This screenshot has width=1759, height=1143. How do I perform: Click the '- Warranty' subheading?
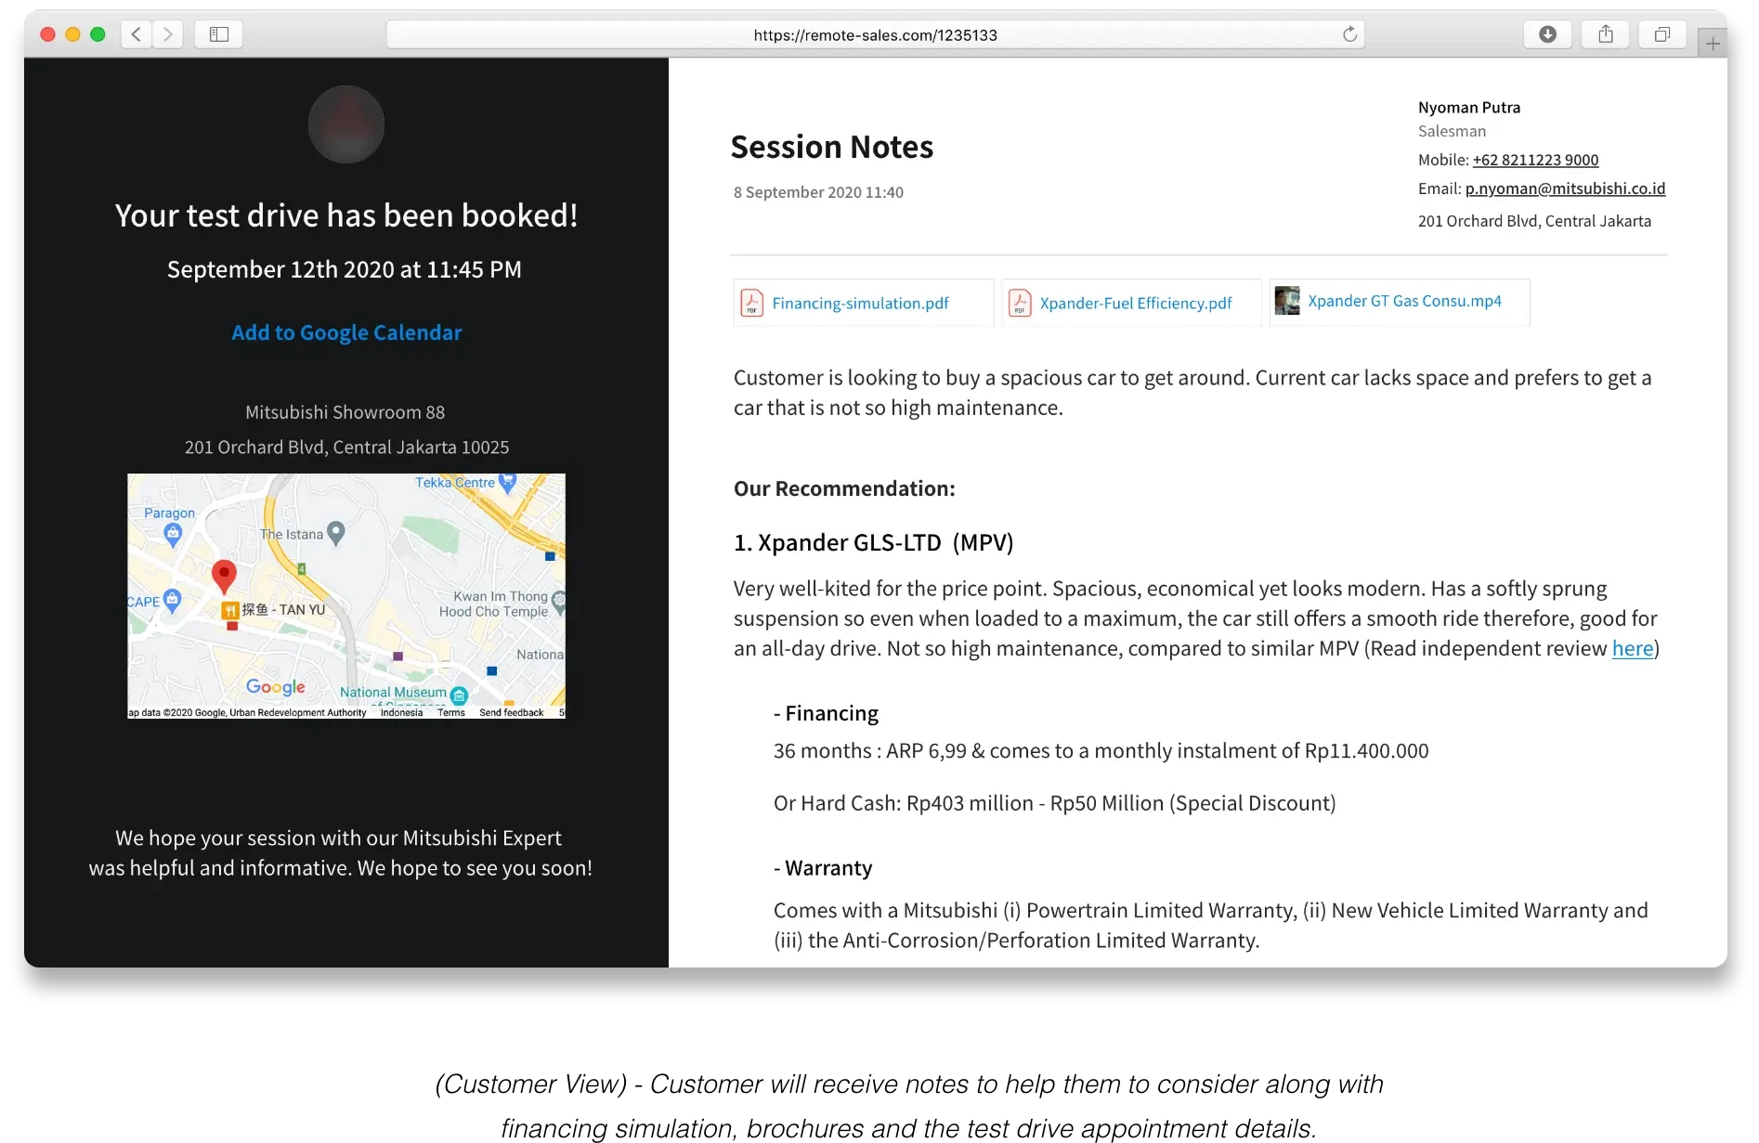[x=823, y=868]
